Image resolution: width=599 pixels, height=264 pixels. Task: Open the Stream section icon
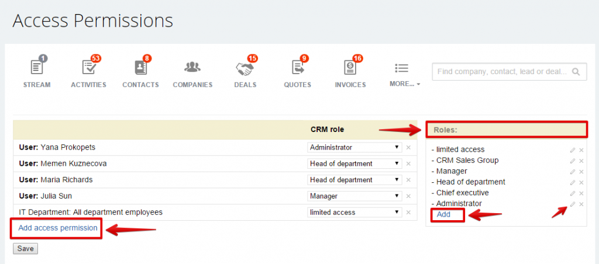coord(37,68)
